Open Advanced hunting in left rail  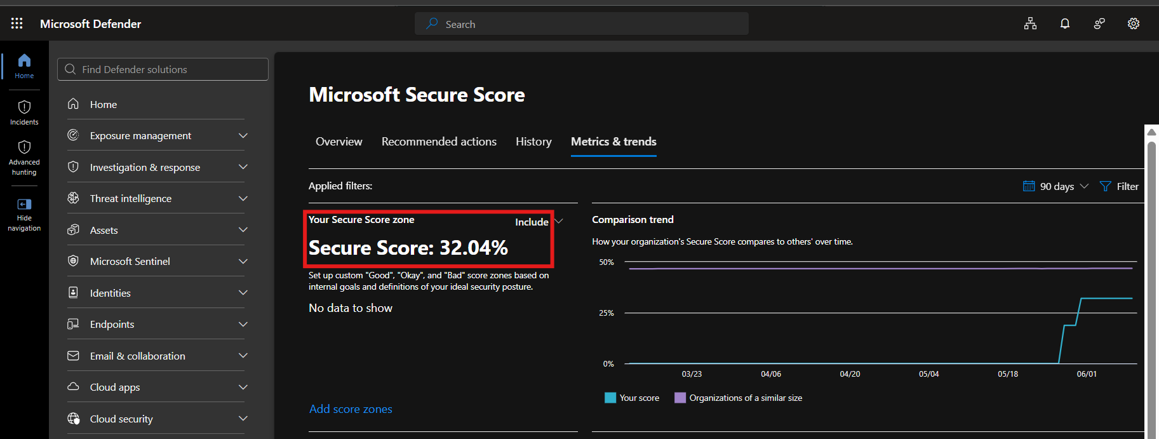point(24,158)
